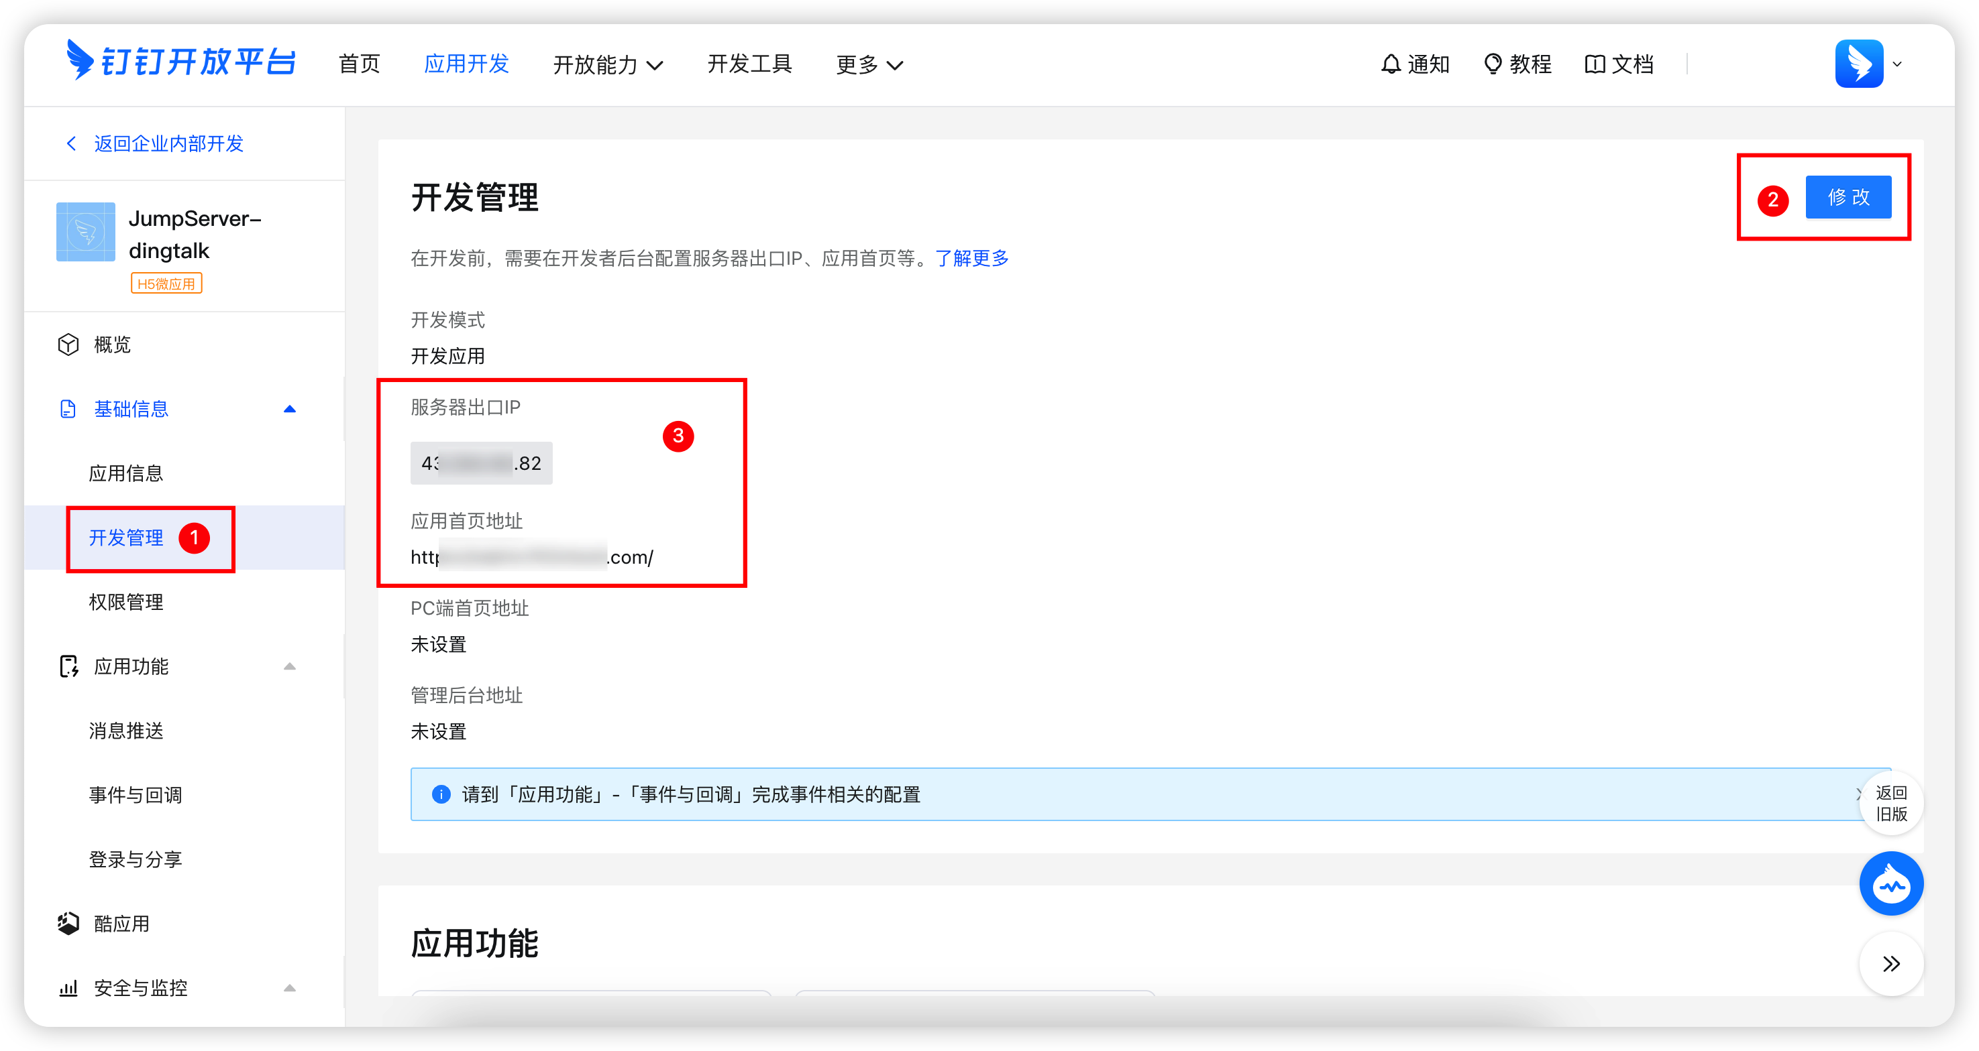Click the 修改 button
The image size is (1979, 1051).
(1848, 197)
